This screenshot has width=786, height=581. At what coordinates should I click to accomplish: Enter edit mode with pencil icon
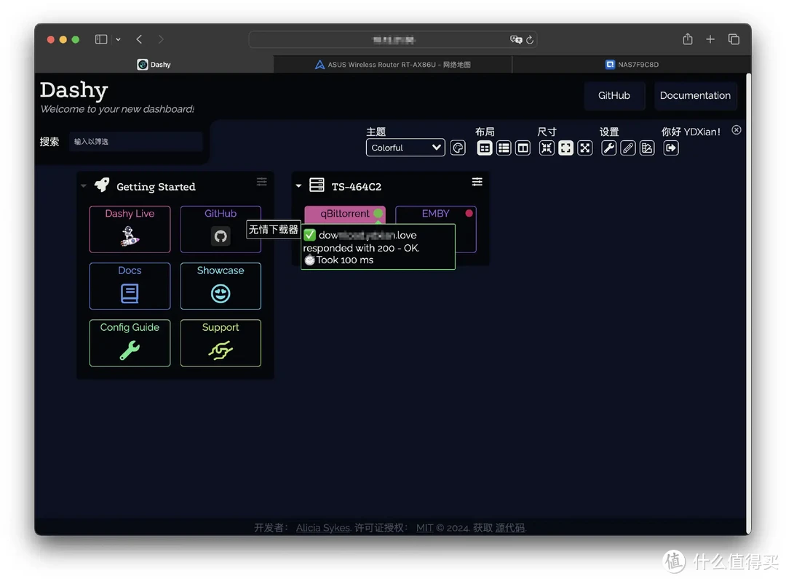click(x=627, y=148)
